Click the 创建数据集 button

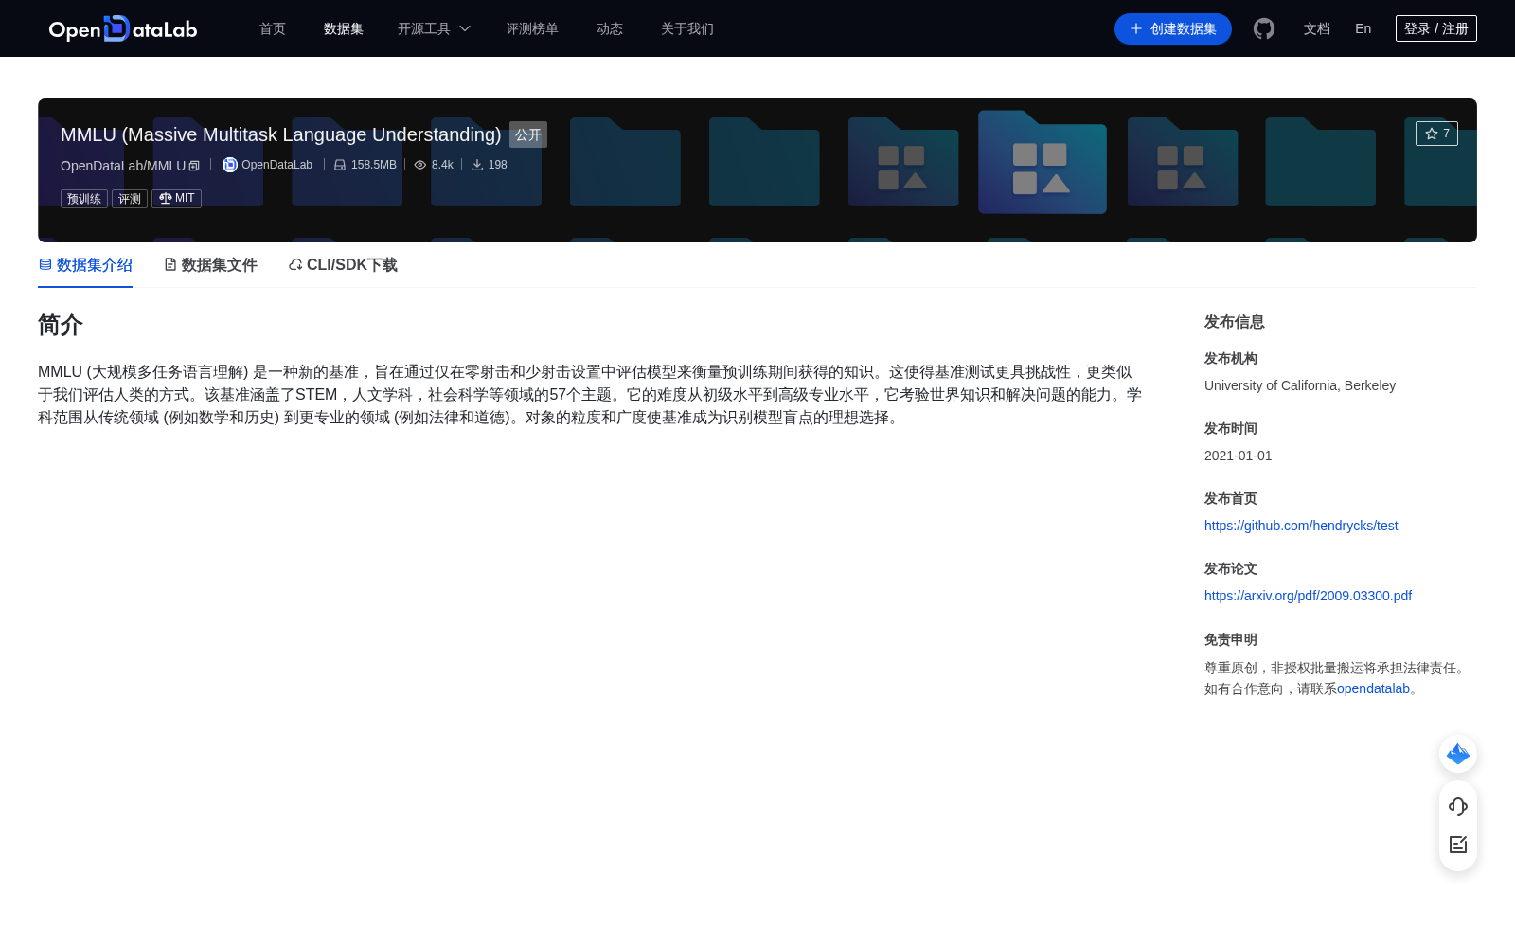click(x=1173, y=28)
